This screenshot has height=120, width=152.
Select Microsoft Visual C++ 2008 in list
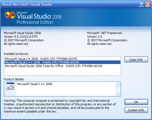pyautogui.click(x=62, y=62)
